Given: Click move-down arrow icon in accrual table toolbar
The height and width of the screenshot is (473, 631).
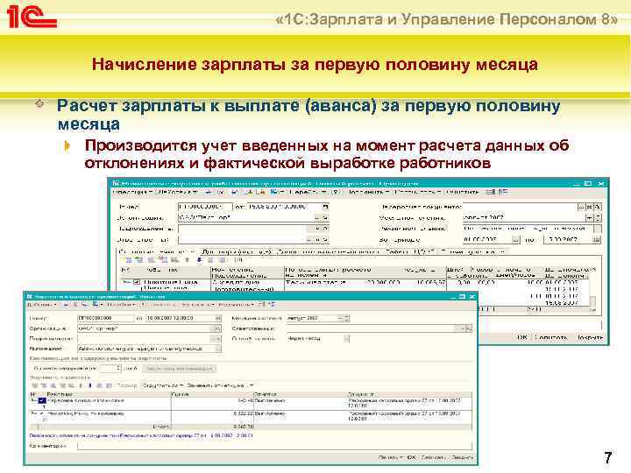Looking at the screenshot, I should click(x=200, y=260).
